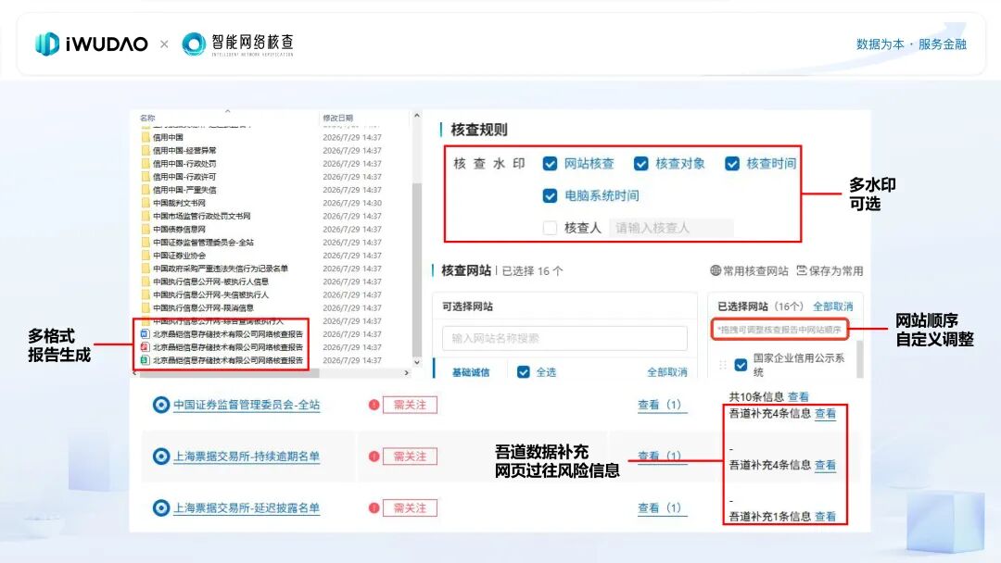The height and width of the screenshot is (563, 1001).
Task: Enable the 核查人 checkbox
Action: tap(550, 228)
